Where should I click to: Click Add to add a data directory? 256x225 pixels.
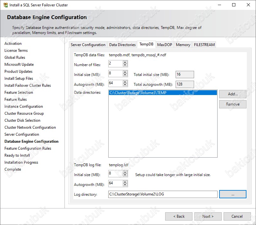(232, 94)
